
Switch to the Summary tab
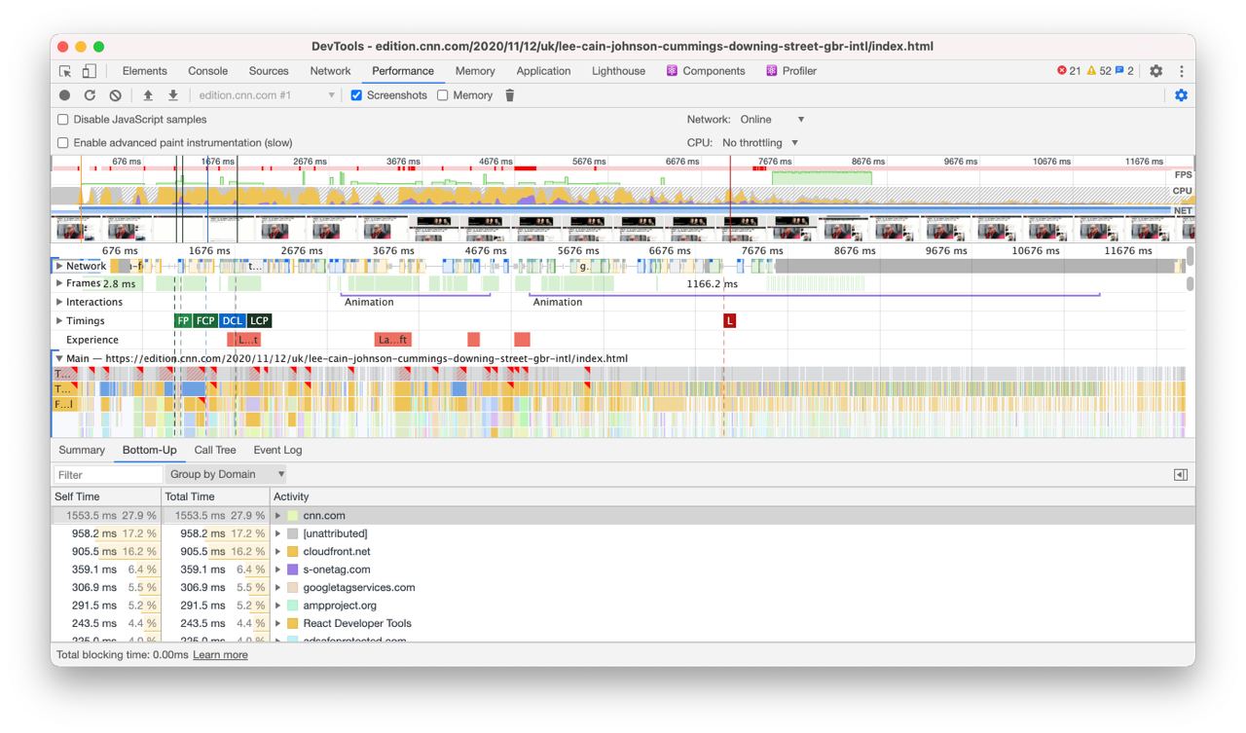click(82, 450)
